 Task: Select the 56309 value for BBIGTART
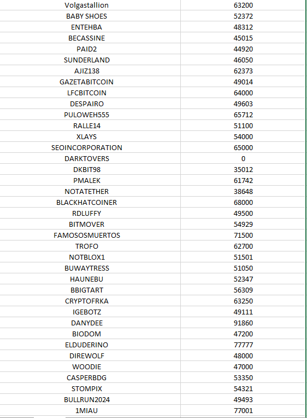243,290
